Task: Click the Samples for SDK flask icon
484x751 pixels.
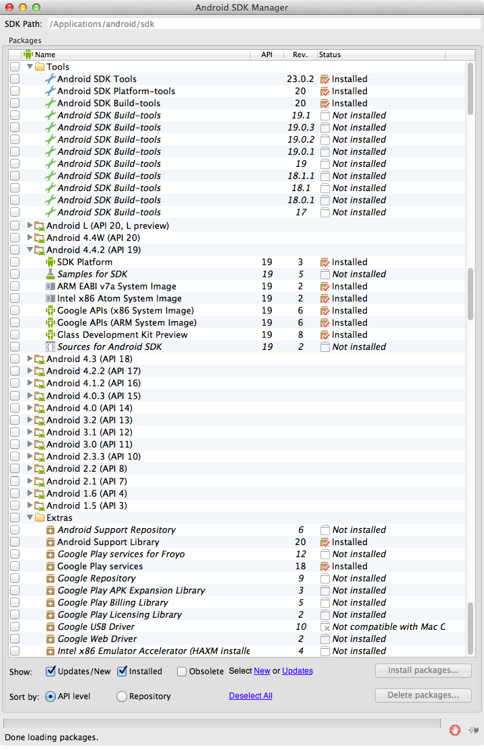Action: click(50, 274)
